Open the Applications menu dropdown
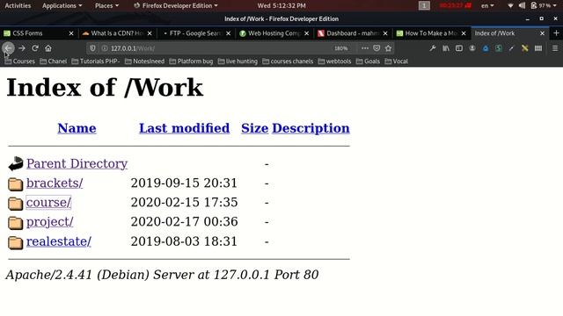 pyautogui.click(x=62, y=6)
